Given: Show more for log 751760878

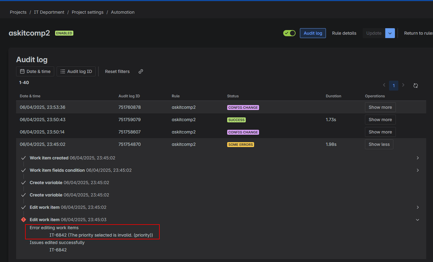Looking at the screenshot, I should pyautogui.click(x=380, y=107).
